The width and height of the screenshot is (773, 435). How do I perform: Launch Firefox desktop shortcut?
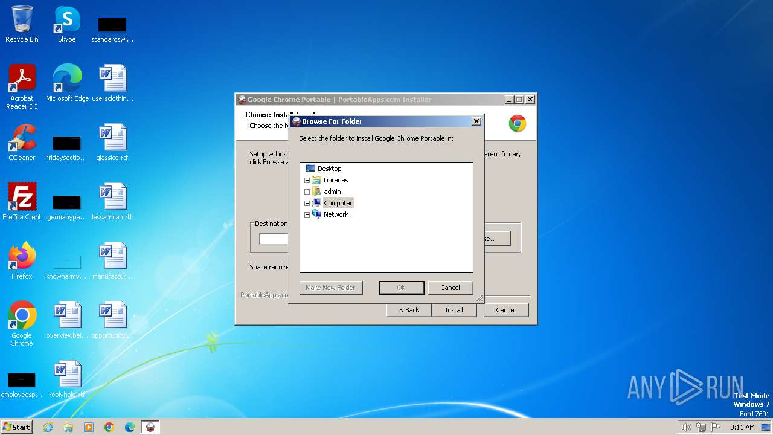point(22,261)
